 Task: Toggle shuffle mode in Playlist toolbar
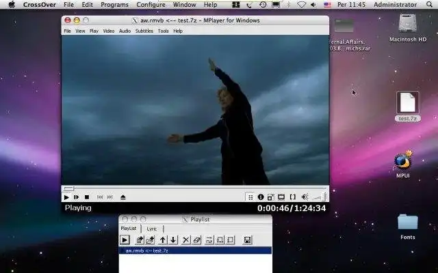coord(209,240)
